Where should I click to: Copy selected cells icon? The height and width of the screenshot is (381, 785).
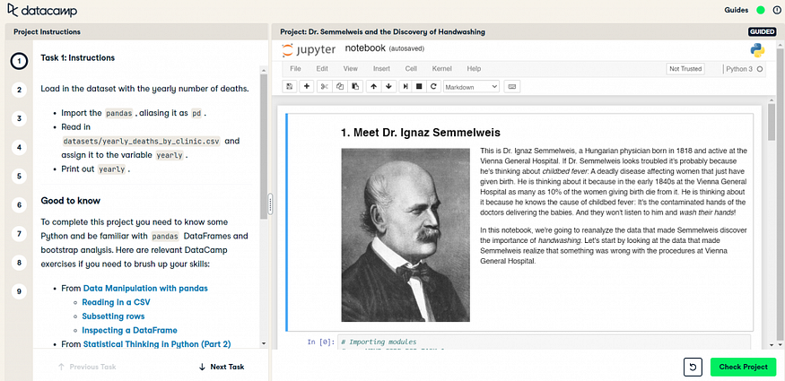pyautogui.click(x=340, y=86)
